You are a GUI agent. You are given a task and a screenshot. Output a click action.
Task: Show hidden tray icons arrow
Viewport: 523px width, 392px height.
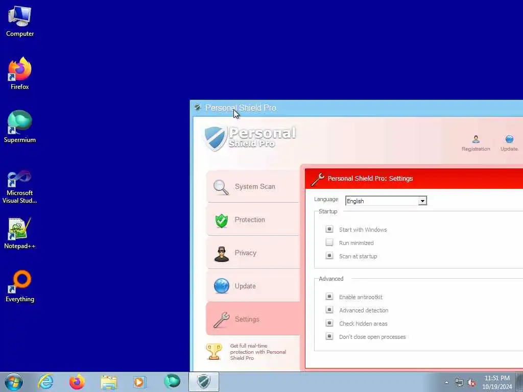[446, 383]
